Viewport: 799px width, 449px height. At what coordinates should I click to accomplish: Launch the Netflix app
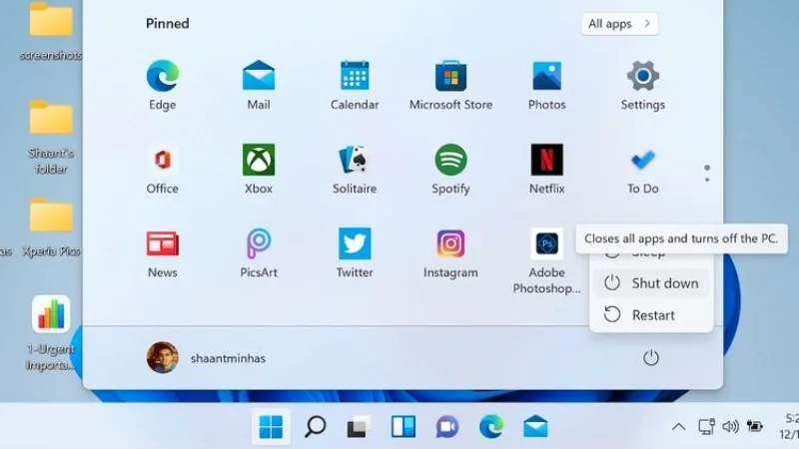click(x=546, y=170)
